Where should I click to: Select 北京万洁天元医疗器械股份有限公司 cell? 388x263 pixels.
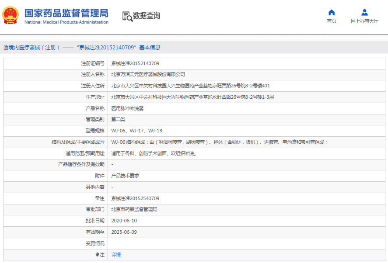click(148, 74)
